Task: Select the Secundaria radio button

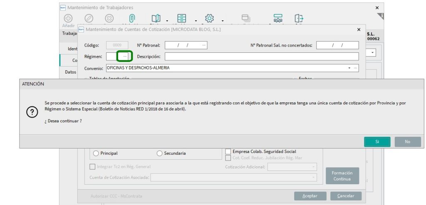Action: [x=160, y=153]
